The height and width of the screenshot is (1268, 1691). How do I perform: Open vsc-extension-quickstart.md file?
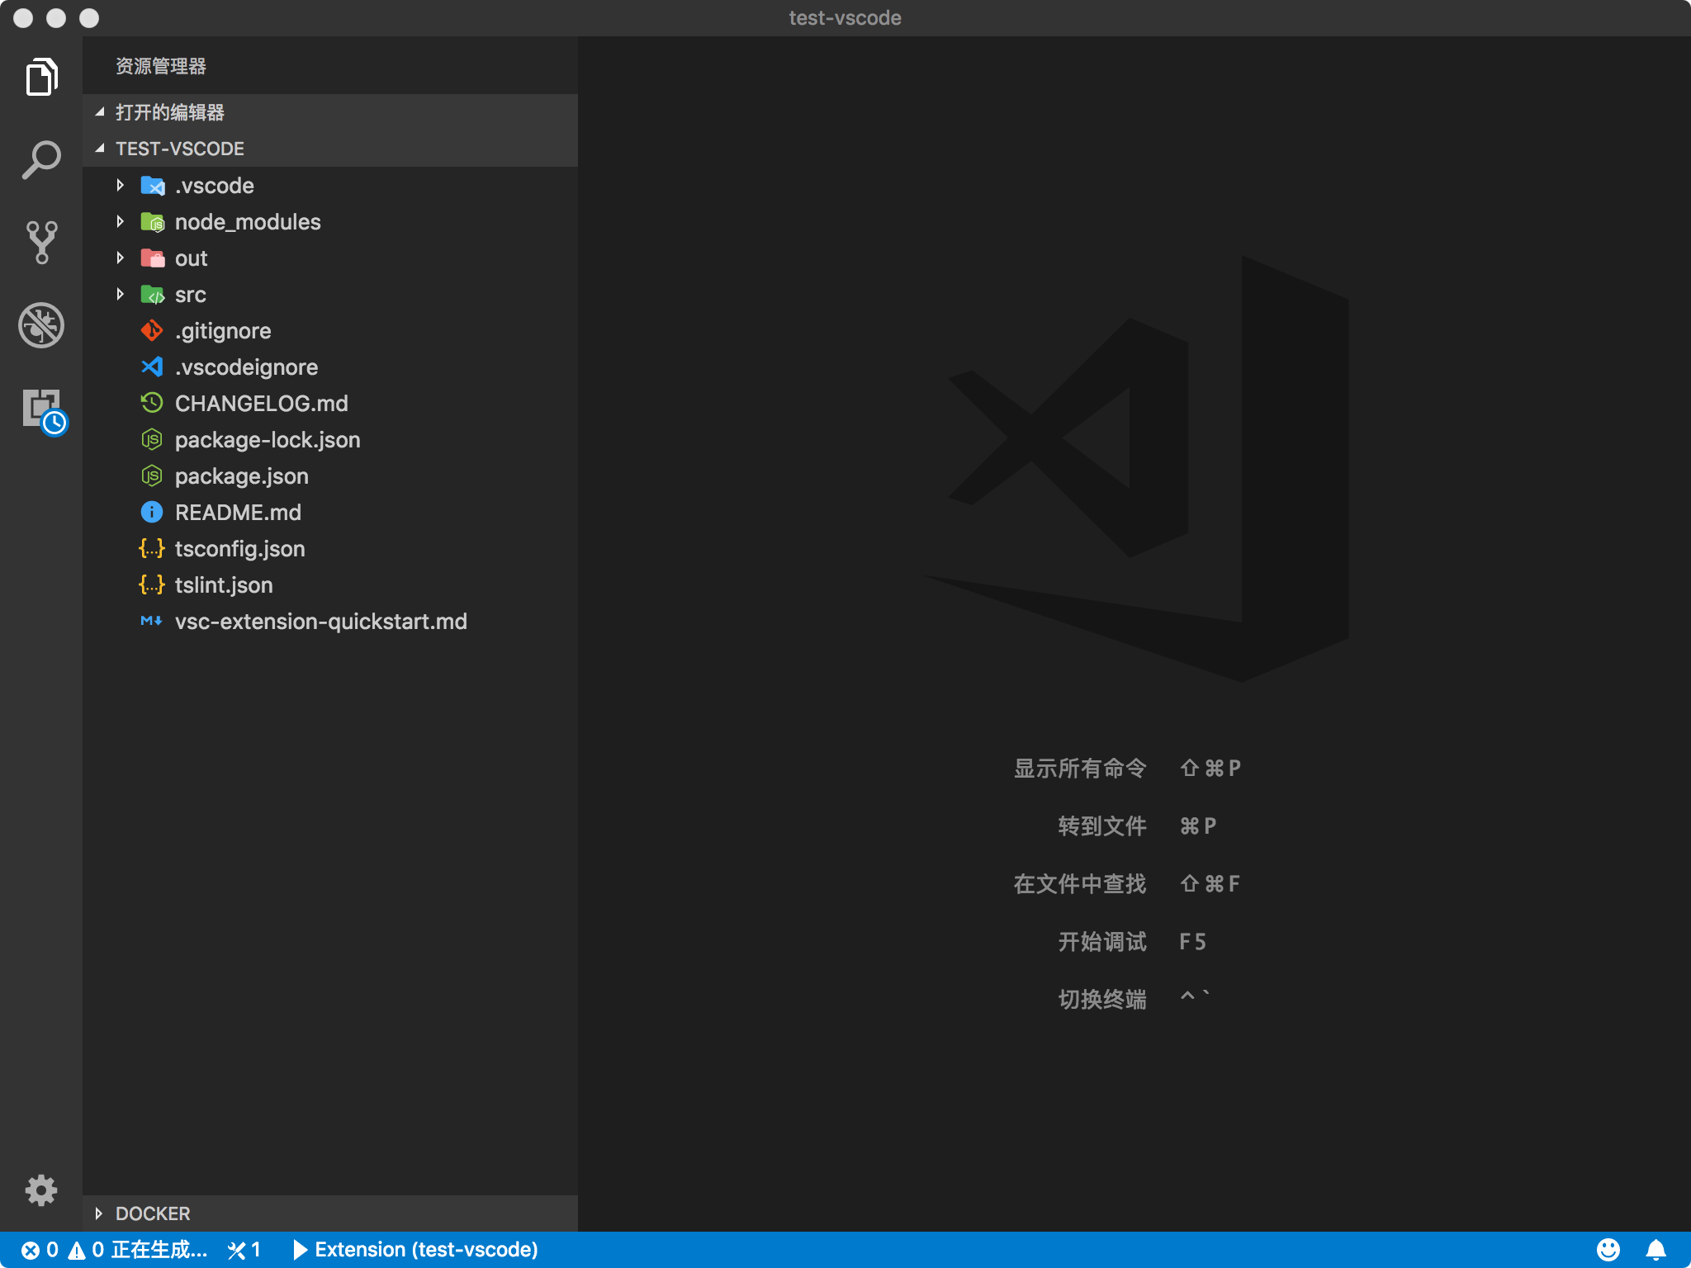point(320,622)
